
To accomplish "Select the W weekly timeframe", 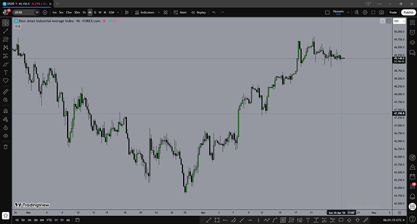I will tap(100, 13).
